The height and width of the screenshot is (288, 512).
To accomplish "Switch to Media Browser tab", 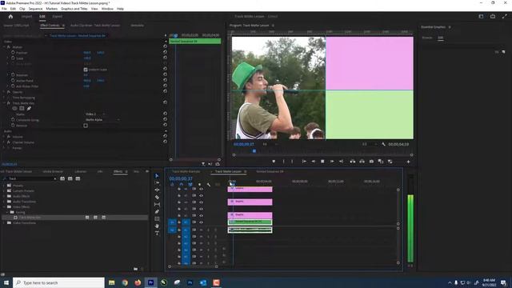I will 53,171.
